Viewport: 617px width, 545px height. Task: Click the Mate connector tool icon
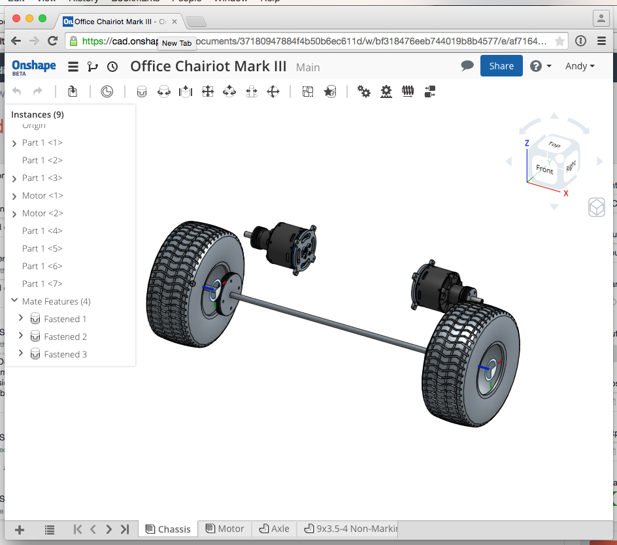[x=330, y=91]
